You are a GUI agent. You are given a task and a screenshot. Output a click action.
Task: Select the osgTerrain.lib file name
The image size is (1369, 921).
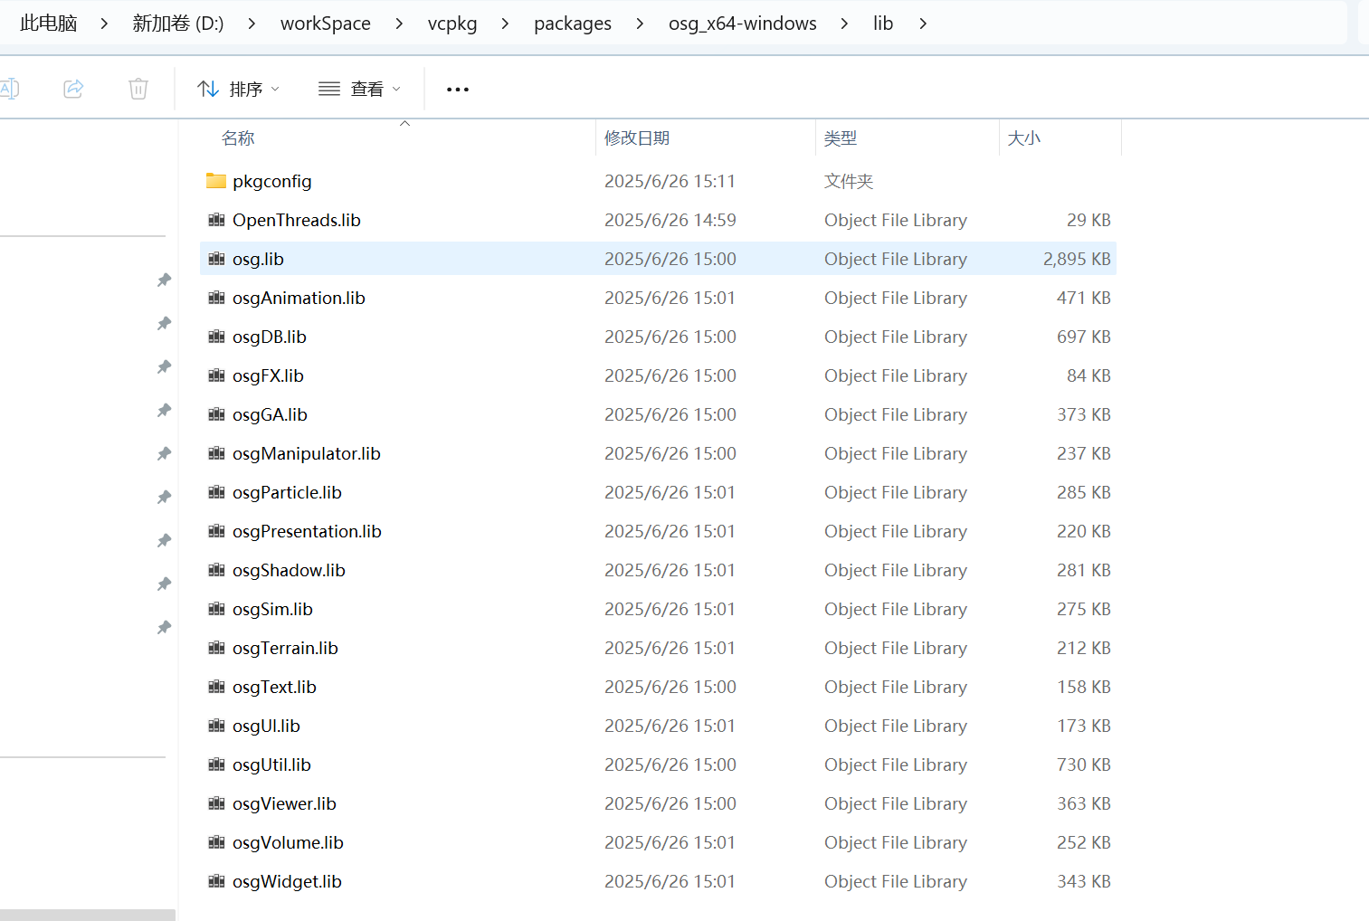(x=285, y=648)
